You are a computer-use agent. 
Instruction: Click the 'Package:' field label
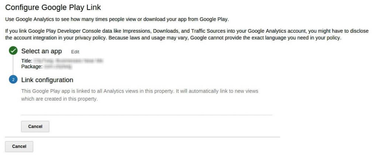pyautogui.click(x=32, y=67)
